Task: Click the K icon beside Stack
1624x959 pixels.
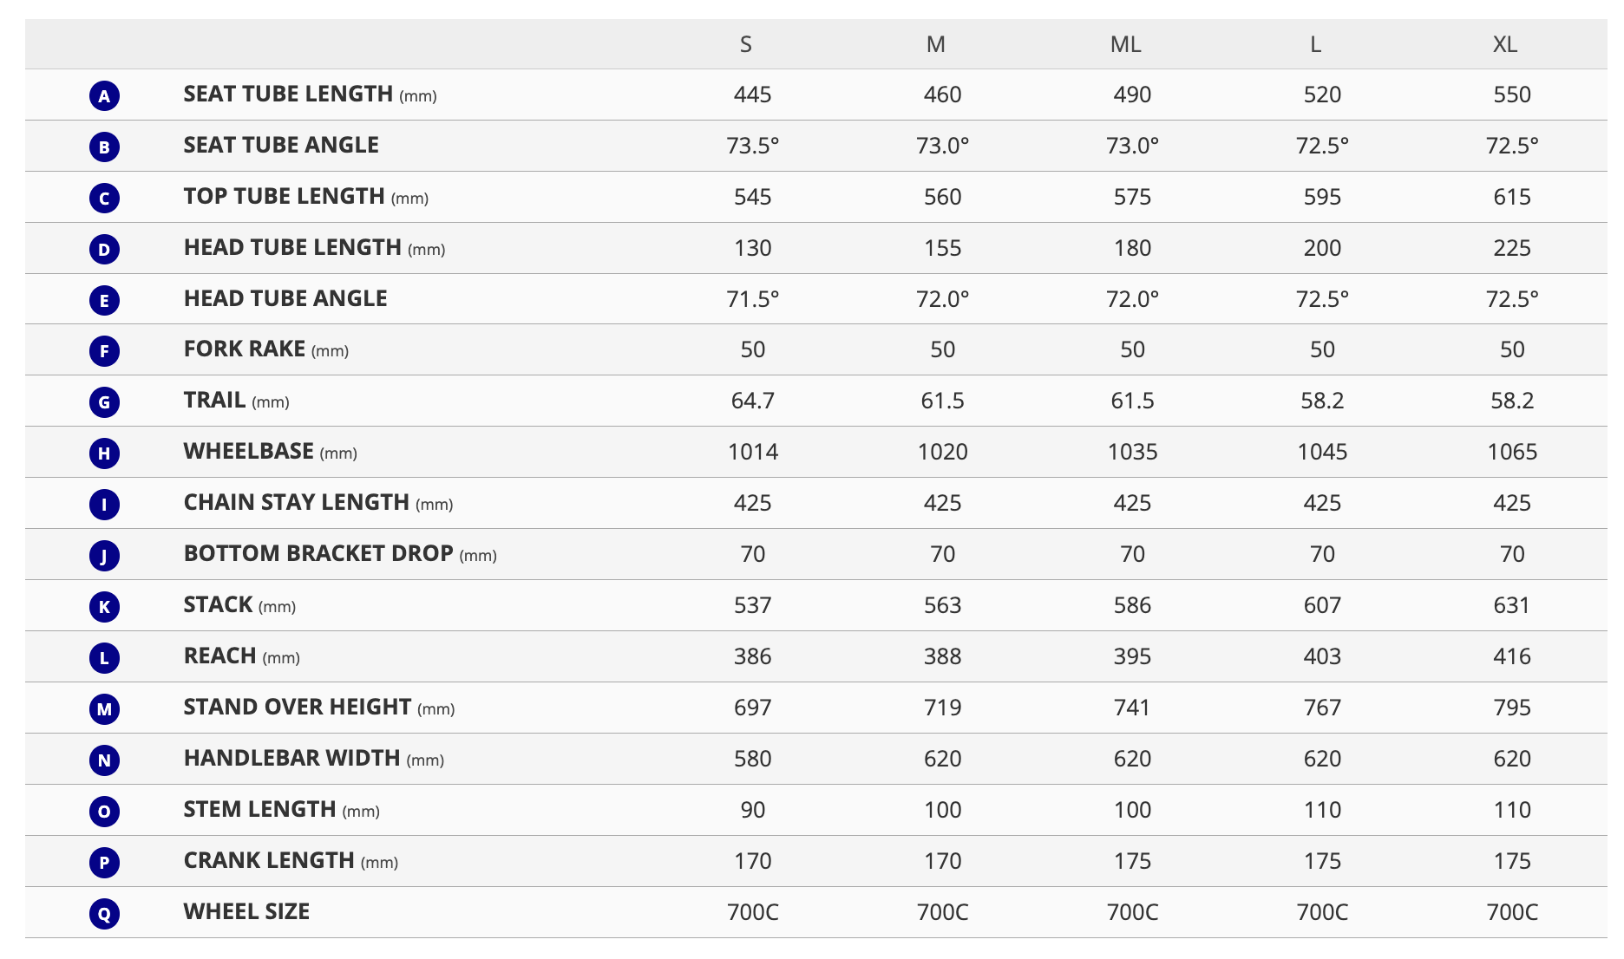Action: click(x=104, y=607)
